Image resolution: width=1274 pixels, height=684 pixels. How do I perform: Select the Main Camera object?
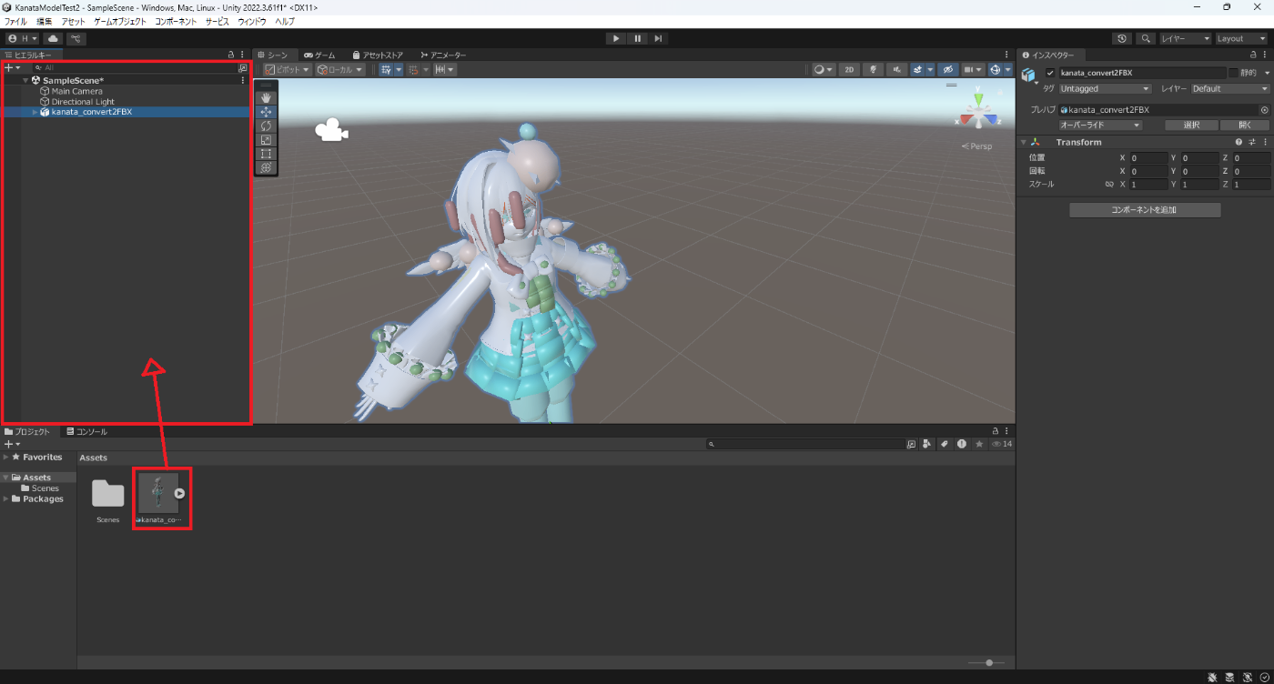tap(76, 91)
